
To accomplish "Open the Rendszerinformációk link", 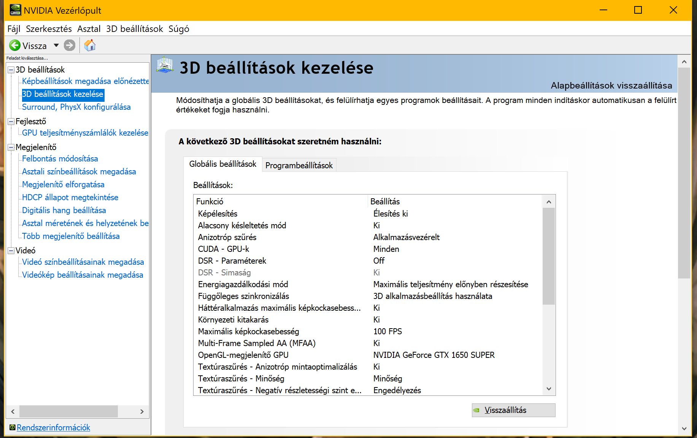I will coord(53,427).
